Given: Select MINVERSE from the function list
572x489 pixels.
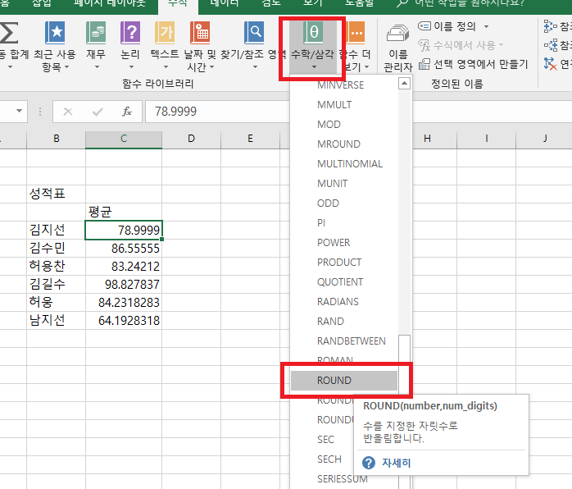Looking at the screenshot, I should click(344, 85).
